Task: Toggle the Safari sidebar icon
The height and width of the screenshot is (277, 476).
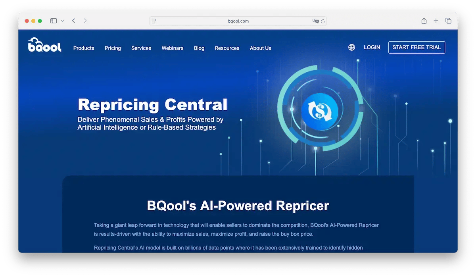Action: click(x=53, y=20)
